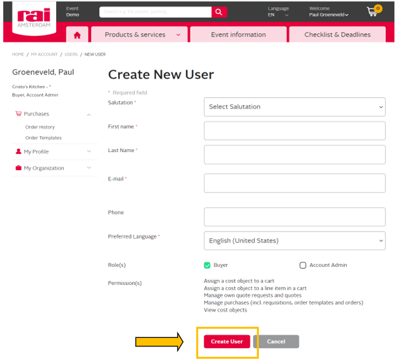Open the Language EN selector
This screenshot has height=362, width=399.
pos(278,12)
